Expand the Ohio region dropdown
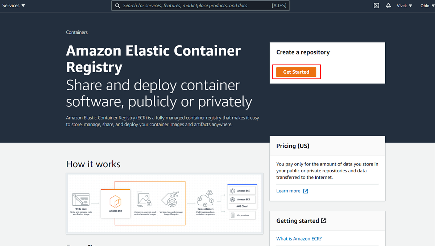The image size is (435, 246). coord(427,5)
